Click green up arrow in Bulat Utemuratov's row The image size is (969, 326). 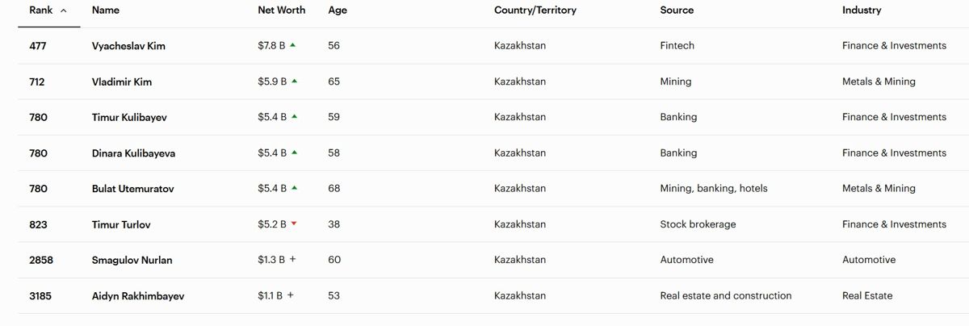tap(295, 188)
